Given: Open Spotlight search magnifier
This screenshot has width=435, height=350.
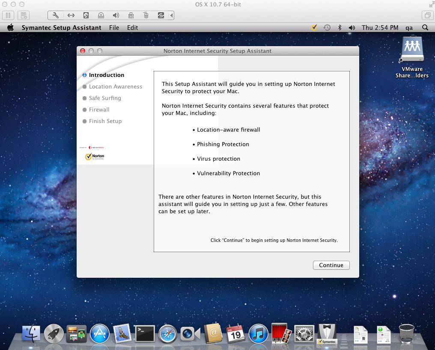Looking at the screenshot, I should (x=425, y=27).
